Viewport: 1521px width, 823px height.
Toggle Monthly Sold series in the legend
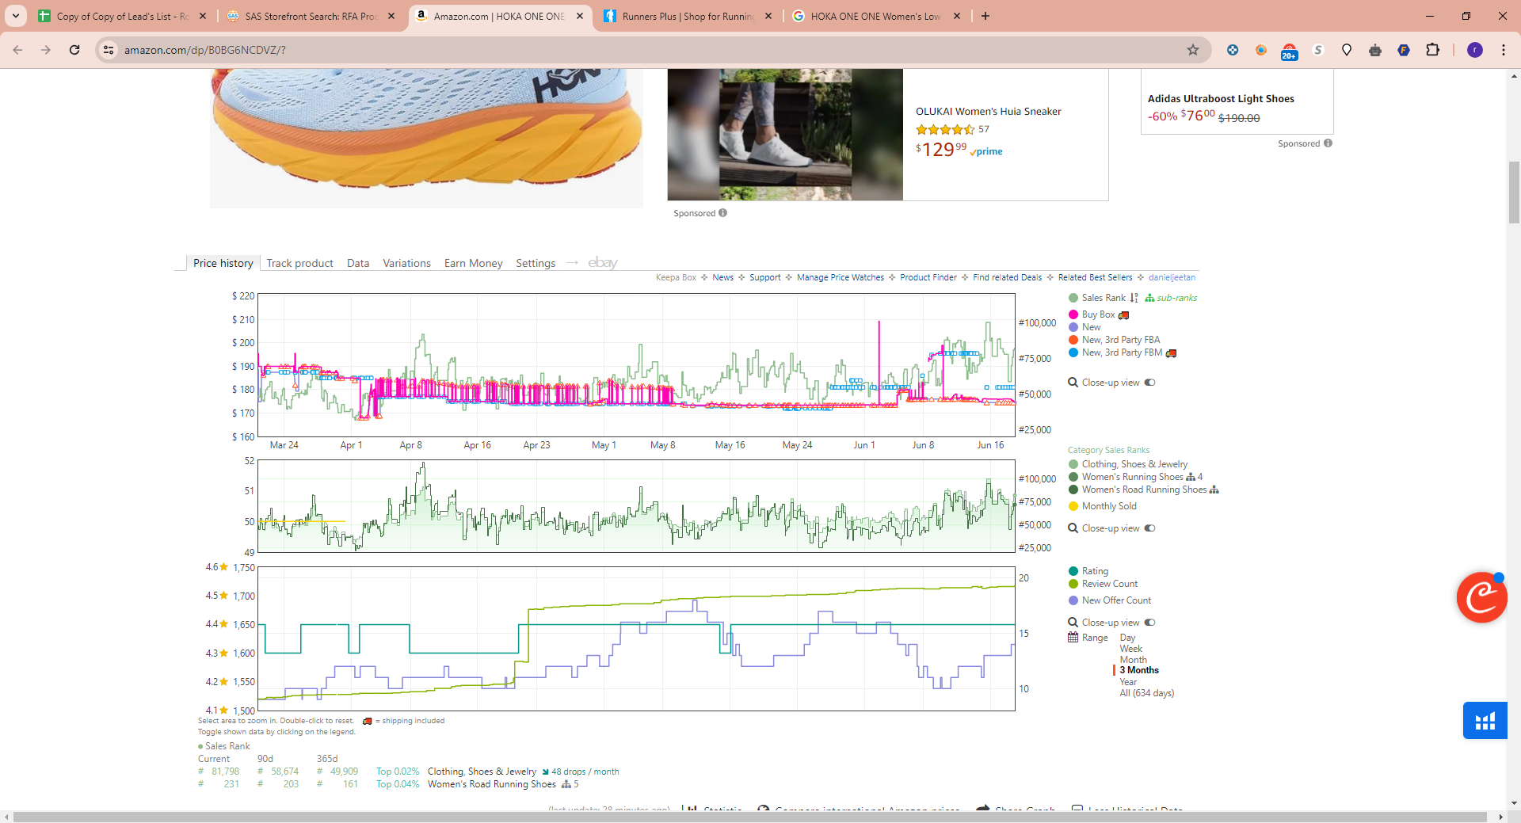pyautogui.click(x=1103, y=506)
